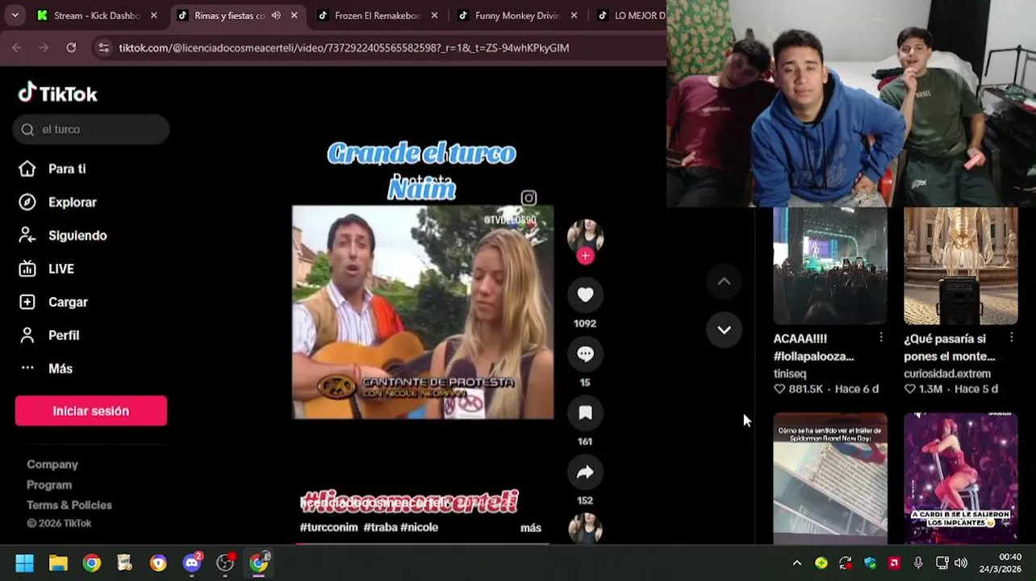This screenshot has height=581, width=1036.
Task: Share the video with the arrow icon
Action: 585,472
